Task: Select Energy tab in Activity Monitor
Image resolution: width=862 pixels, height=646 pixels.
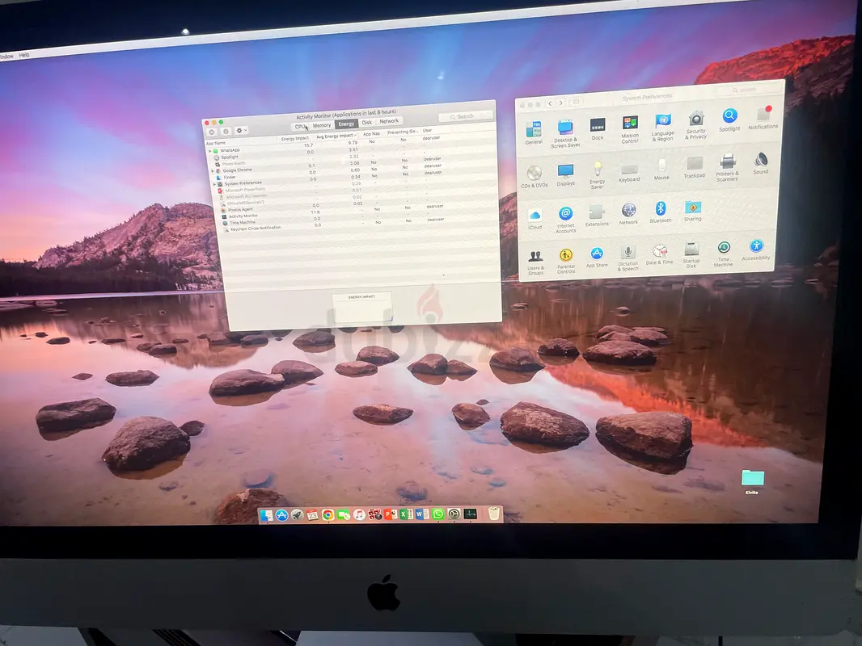Action: click(346, 124)
